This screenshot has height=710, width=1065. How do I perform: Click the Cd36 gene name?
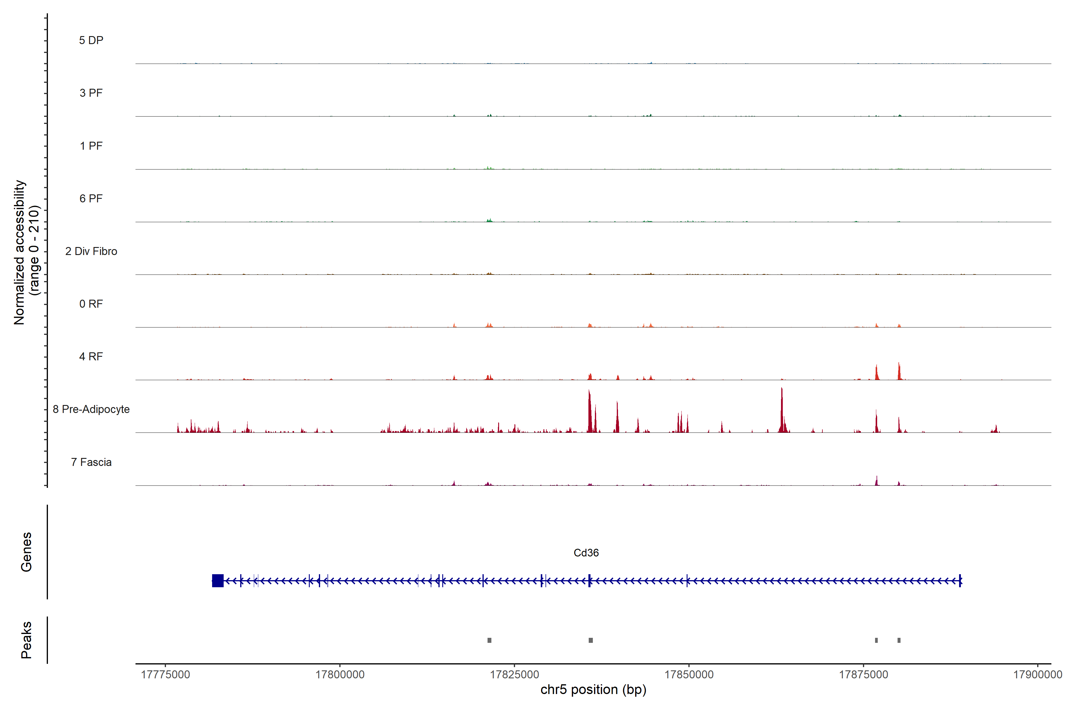tap(586, 553)
